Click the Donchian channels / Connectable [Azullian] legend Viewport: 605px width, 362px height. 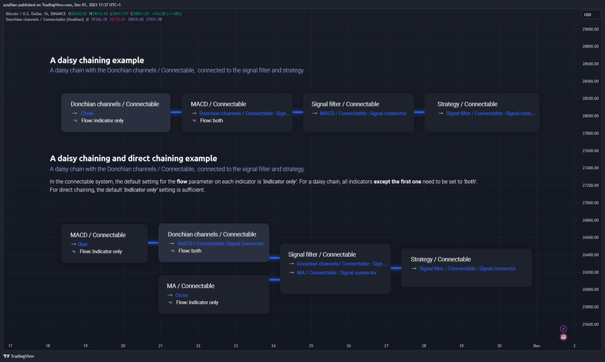click(45, 19)
